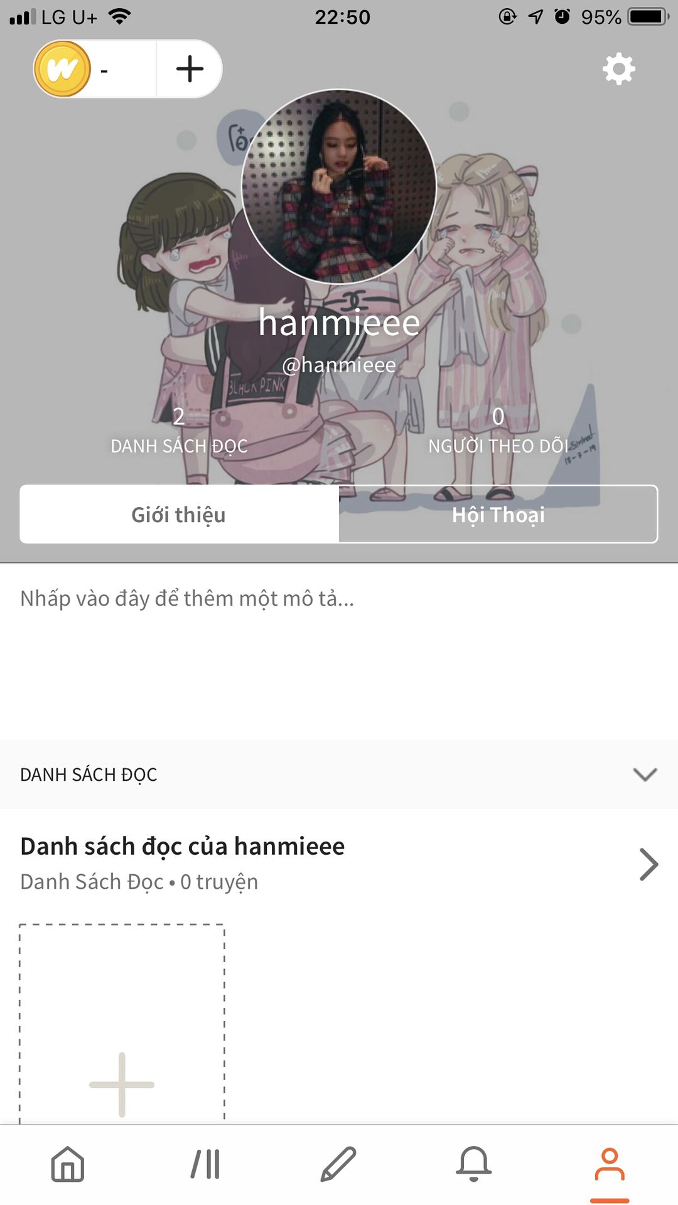
Task: Open the Write pencil icon
Action: (x=338, y=1164)
